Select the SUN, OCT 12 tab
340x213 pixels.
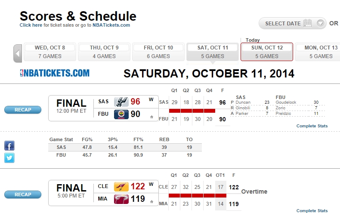(267, 52)
